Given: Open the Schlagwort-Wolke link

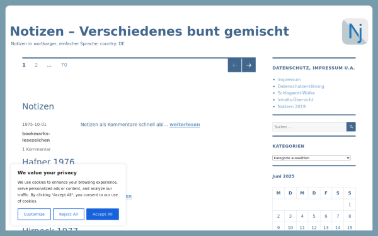Looking at the screenshot, I should pyautogui.click(x=296, y=93).
